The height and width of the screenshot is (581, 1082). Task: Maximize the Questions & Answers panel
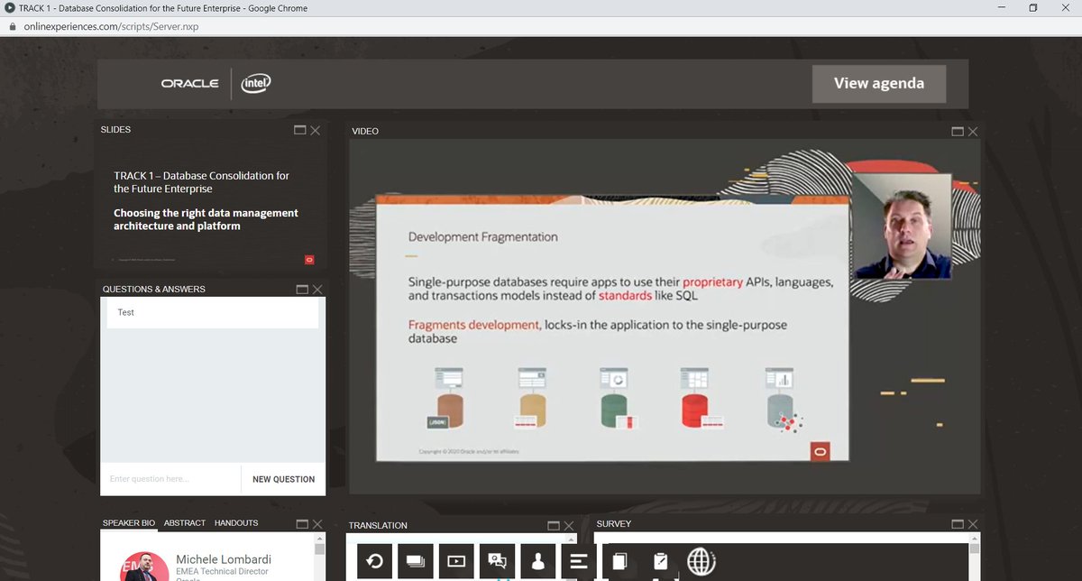coord(302,290)
